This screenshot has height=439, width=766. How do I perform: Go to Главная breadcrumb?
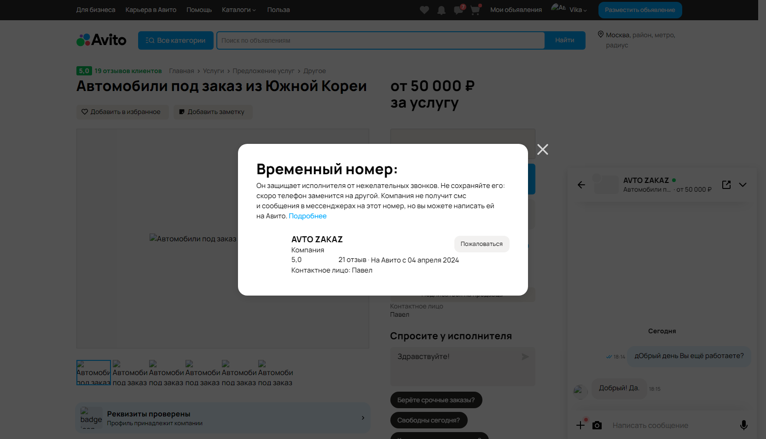(x=181, y=71)
